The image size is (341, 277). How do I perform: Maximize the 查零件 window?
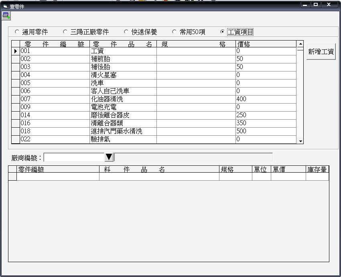click(316, 5)
